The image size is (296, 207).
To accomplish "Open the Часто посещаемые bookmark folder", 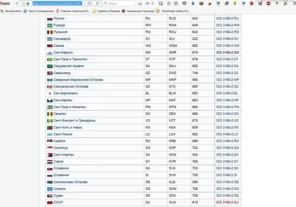I will point(39,11).
